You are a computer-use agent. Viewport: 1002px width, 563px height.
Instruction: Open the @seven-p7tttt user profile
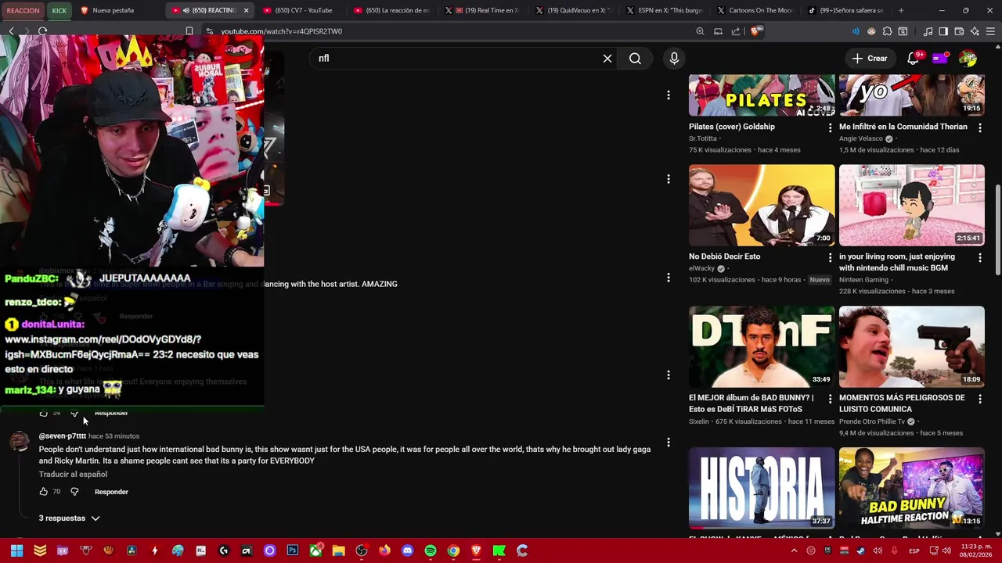(x=63, y=436)
